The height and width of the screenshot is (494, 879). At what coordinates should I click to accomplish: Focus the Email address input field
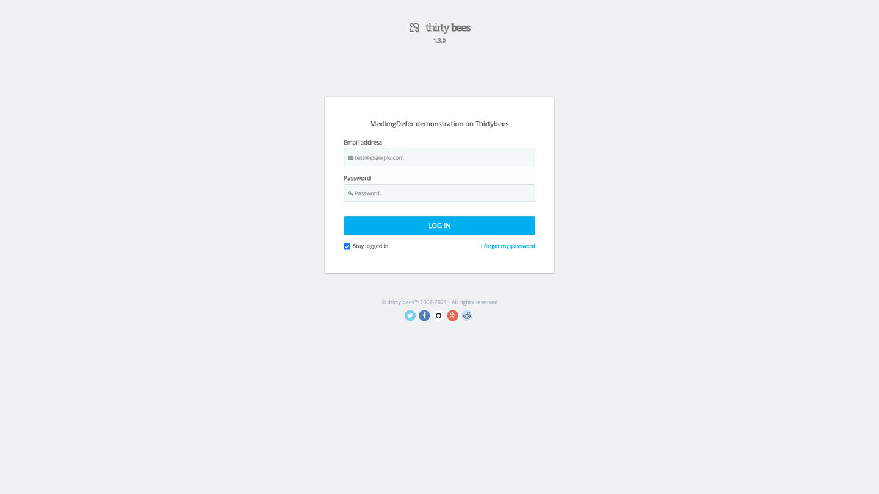pos(440,157)
